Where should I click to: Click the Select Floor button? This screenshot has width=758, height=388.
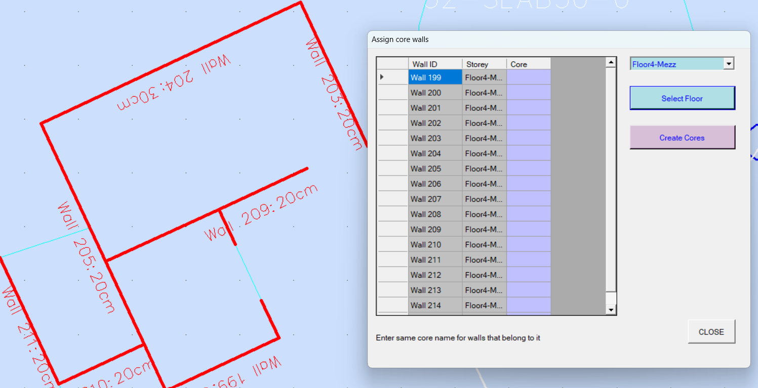pos(682,98)
